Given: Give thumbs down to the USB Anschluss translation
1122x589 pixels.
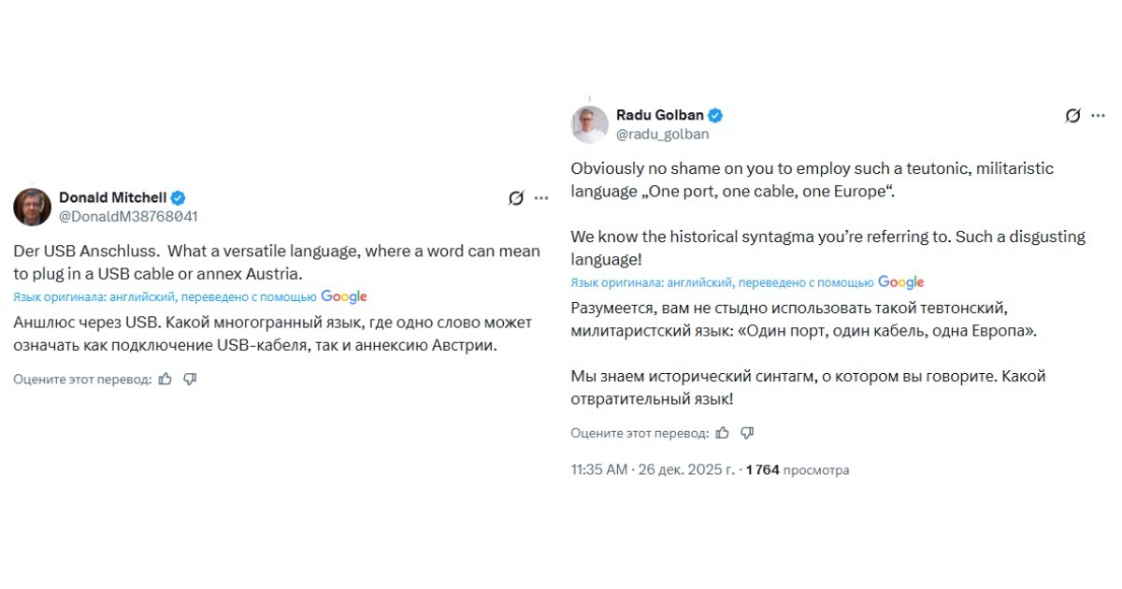Looking at the screenshot, I should click(190, 380).
